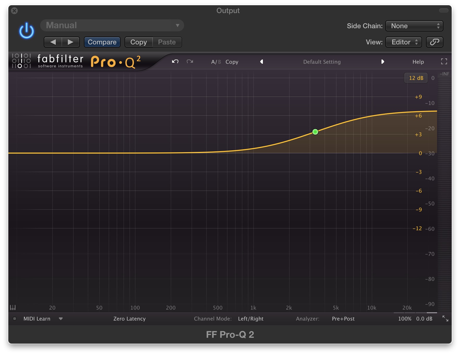Viewport: 460px width, 355px height.
Task: Open the 12 dB display range selector
Action: (x=416, y=78)
